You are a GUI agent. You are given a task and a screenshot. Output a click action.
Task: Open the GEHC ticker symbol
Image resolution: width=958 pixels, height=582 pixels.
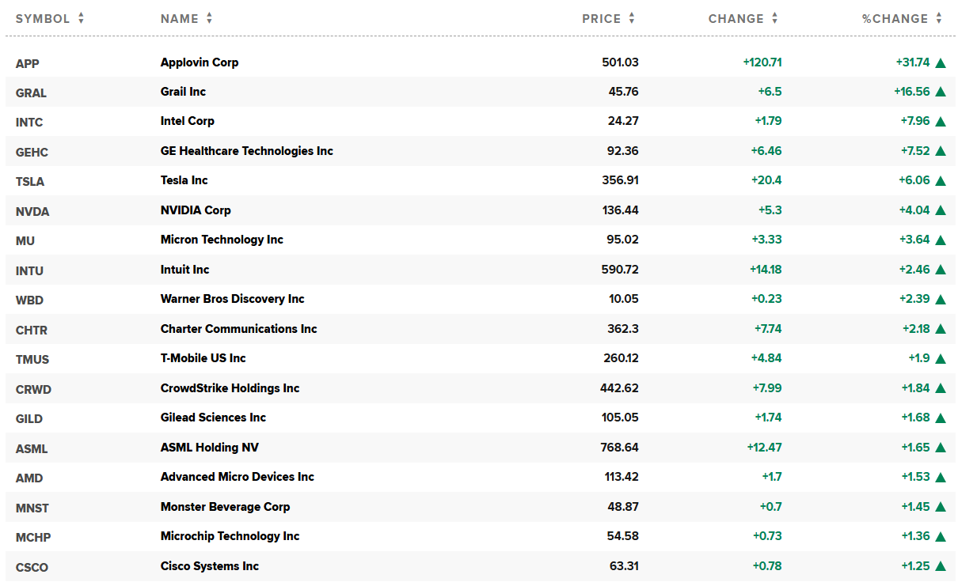click(32, 152)
